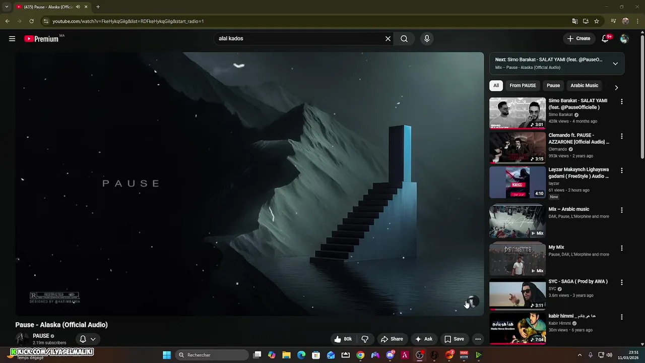The height and width of the screenshot is (363, 645).
Task: Select the From PAUSE filter chip
Action: pos(523,86)
